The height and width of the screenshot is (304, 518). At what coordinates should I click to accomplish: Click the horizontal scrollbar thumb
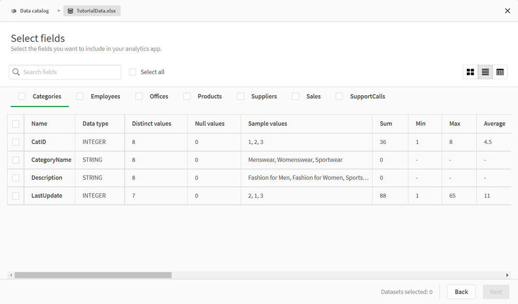coord(93,276)
